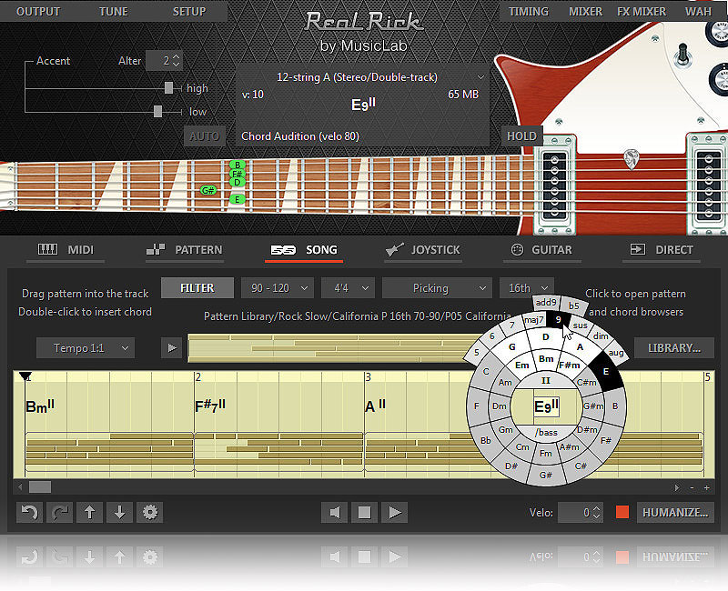Click the redo arrow icon
The width and height of the screenshot is (728, 591).
[59, 512]
